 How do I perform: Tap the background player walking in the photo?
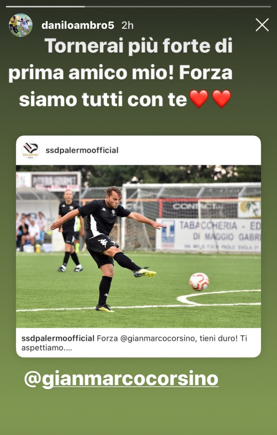coord(69,230)
